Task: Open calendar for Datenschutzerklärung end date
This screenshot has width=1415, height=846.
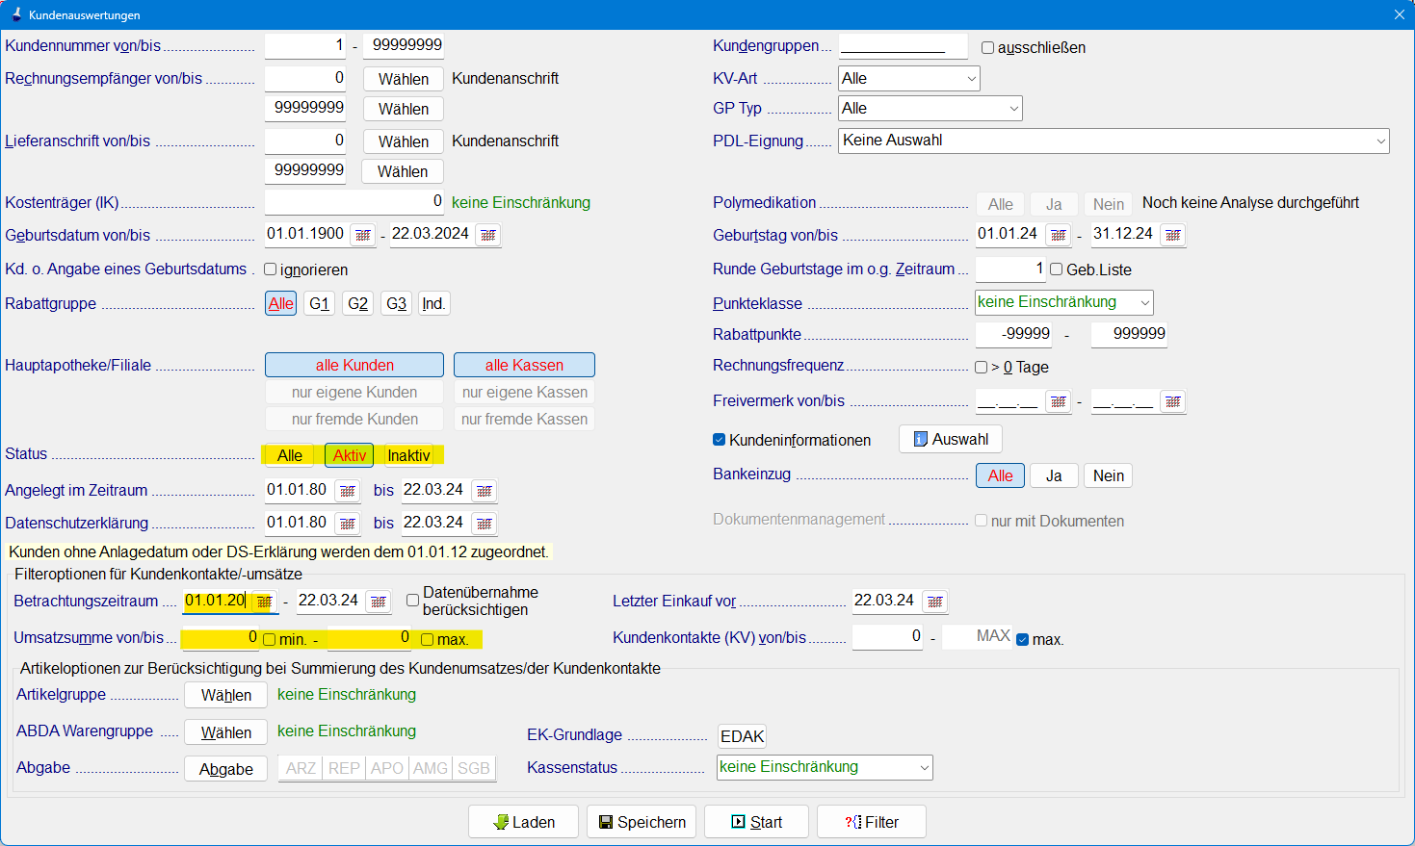Action: (485, 524)
